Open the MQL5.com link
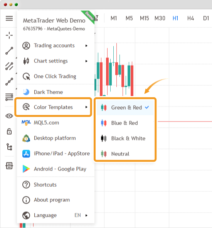The height and width of the screenshot is (228, 212). tap(56, 123)
